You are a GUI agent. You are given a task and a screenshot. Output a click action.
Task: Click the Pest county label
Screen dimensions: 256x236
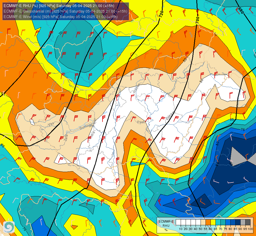click(141, 122)
